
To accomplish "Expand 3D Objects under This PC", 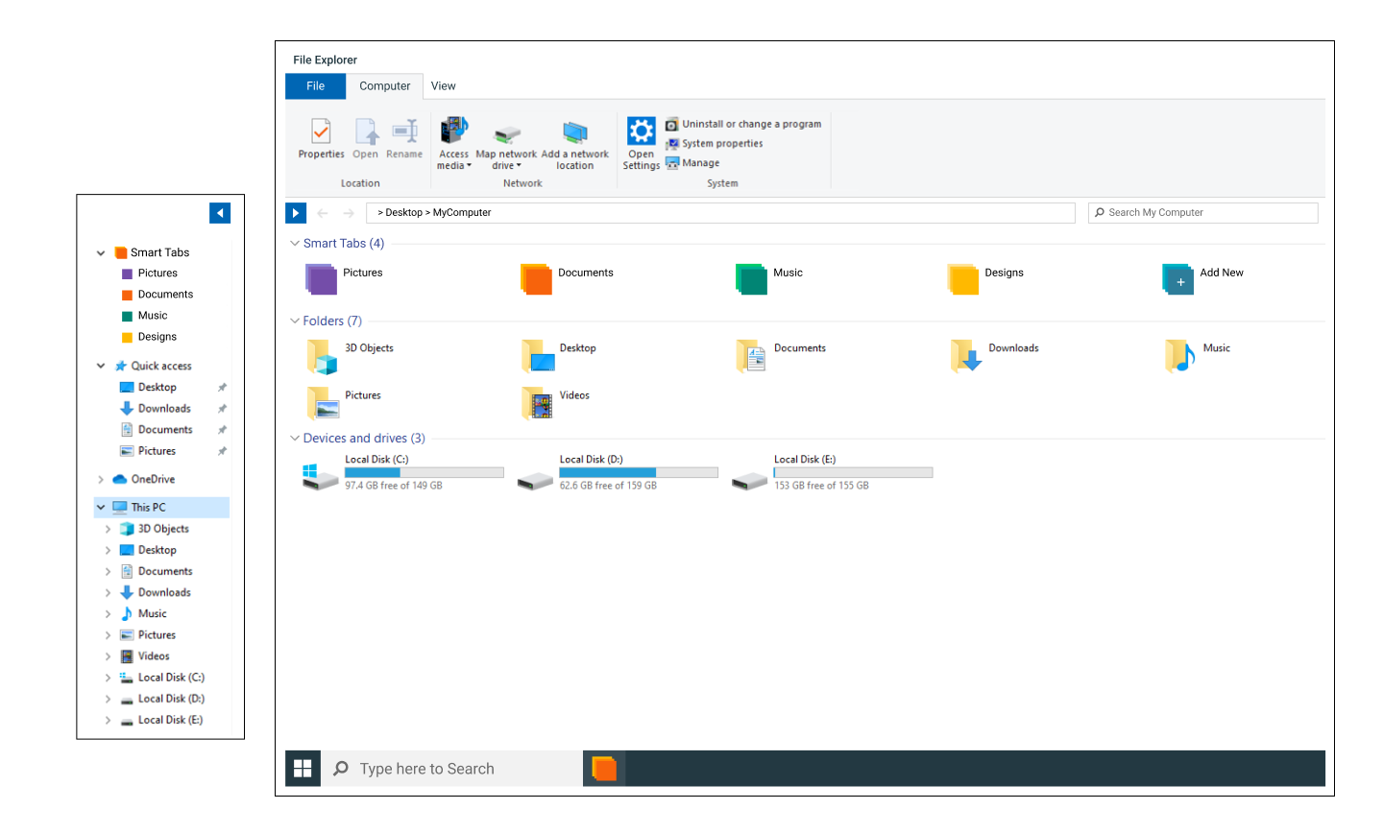I will [x=108, y=529].
